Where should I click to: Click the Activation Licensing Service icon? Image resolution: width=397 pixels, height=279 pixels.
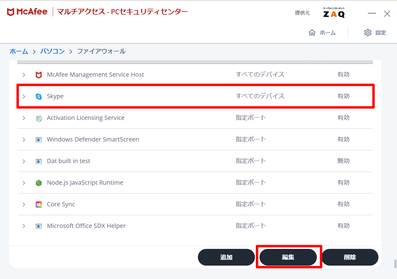click(38, 118)
